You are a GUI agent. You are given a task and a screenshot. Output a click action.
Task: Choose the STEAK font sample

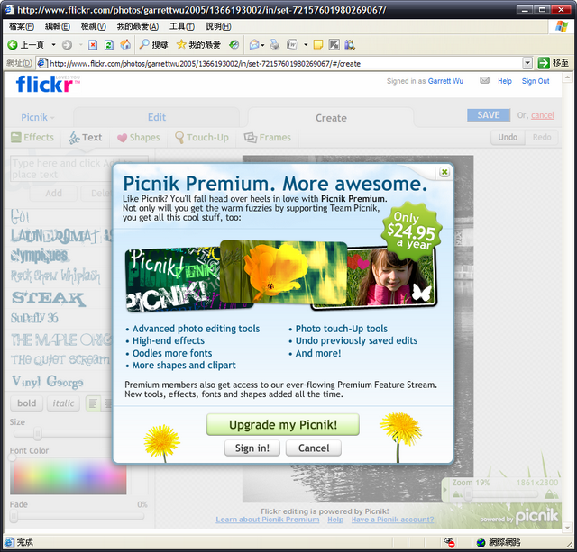coord(48,298)
